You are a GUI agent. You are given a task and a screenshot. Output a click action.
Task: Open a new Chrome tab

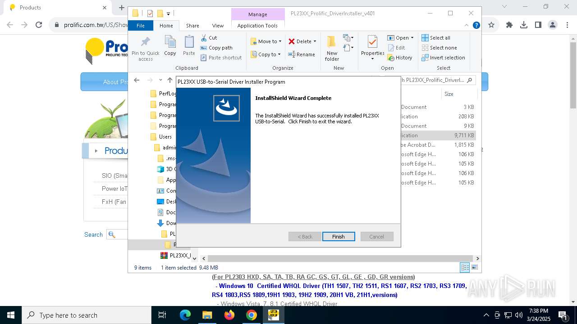coord(121,8)
